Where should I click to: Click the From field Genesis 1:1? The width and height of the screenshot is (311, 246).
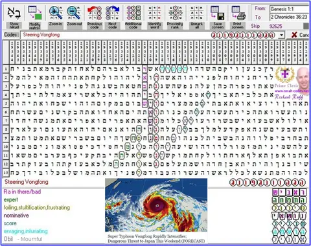tap(289, 9)
